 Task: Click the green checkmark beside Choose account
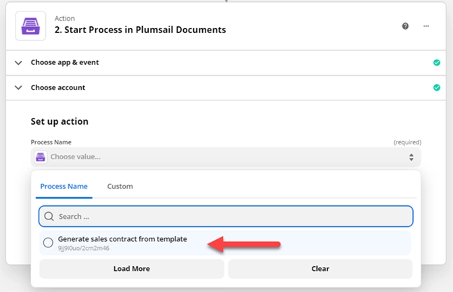click(437, 87)
